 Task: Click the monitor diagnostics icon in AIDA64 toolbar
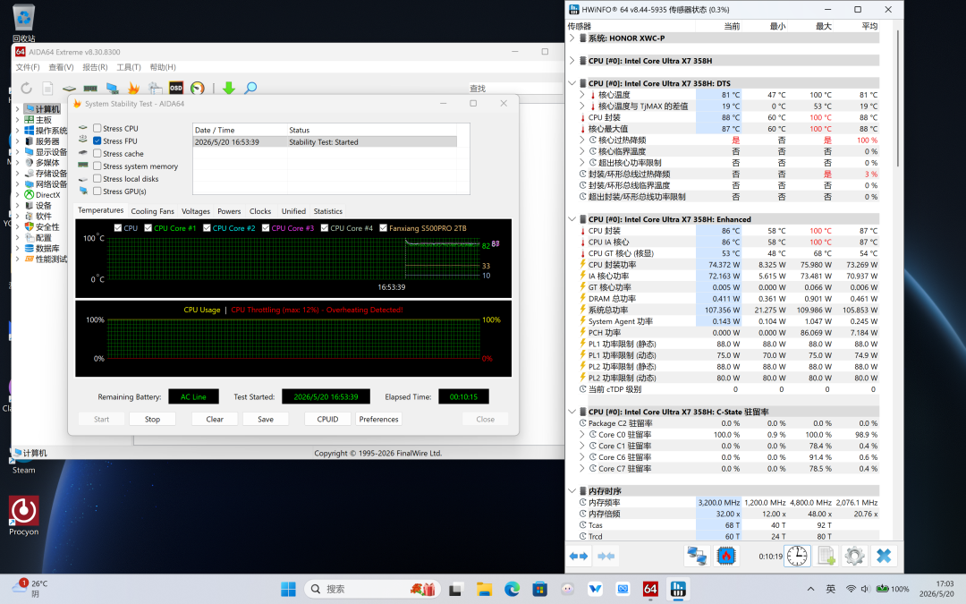point(112,88)
